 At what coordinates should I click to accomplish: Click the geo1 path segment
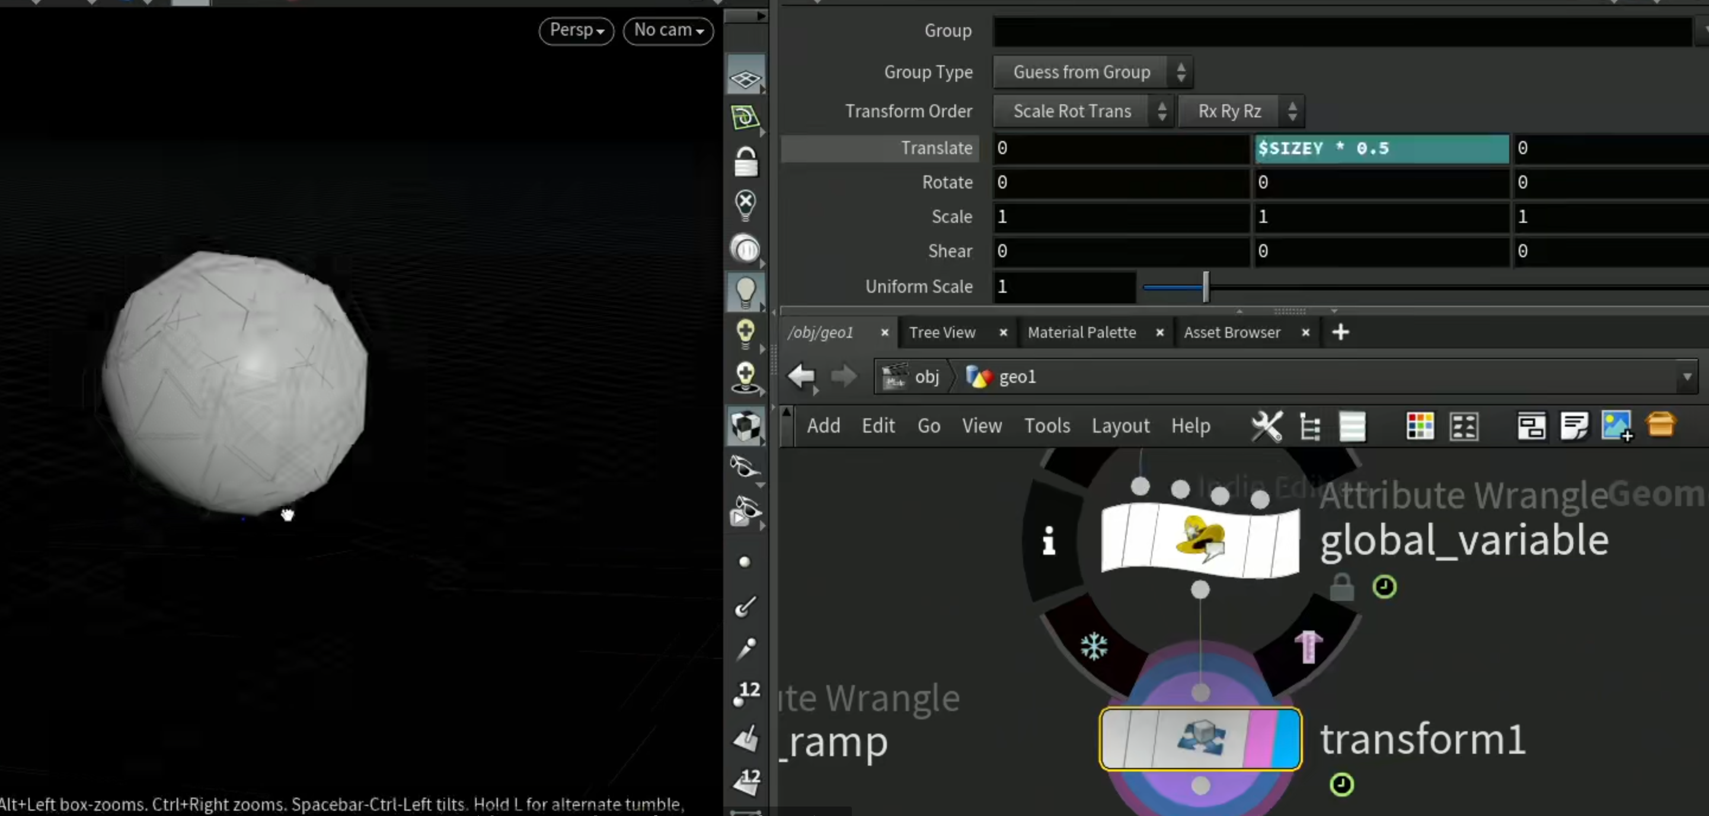tap(1001, 377)
